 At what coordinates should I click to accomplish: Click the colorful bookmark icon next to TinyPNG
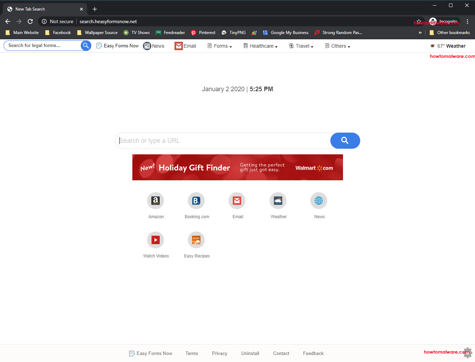pyautogui.click(x=254, y=33)
